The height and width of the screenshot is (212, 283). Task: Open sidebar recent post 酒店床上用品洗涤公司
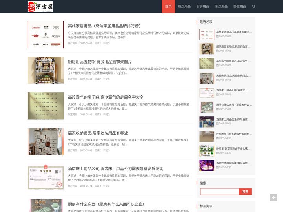click(233, 119)
